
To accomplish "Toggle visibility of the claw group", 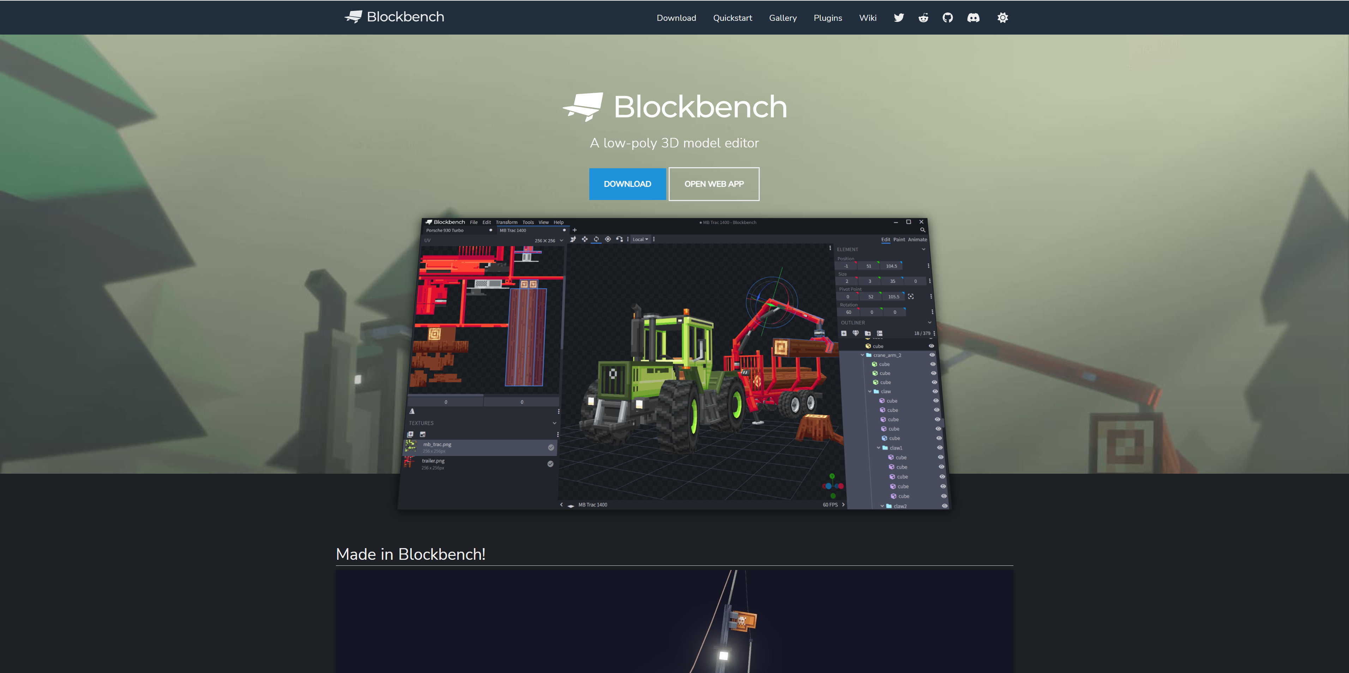I will 935,392.
